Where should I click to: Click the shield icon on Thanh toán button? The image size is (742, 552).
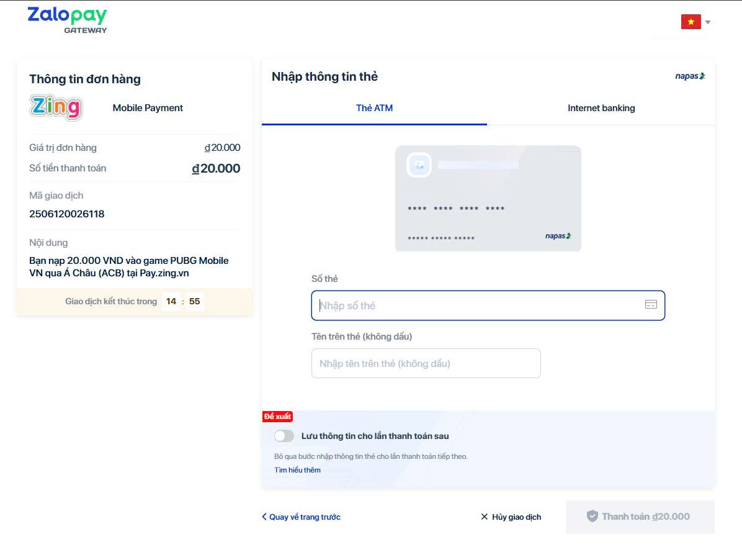pos(592,517)
